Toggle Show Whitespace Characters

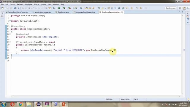coord(115,8)
